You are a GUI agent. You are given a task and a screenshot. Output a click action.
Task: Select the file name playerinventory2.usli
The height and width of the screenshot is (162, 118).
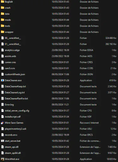(x=16, y=129)
